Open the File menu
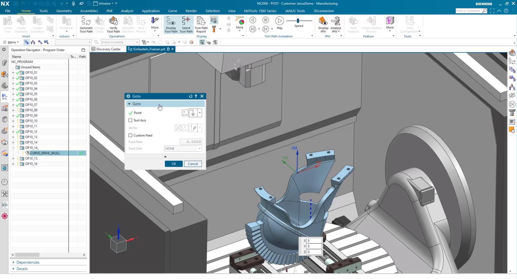 pos(7,11)
